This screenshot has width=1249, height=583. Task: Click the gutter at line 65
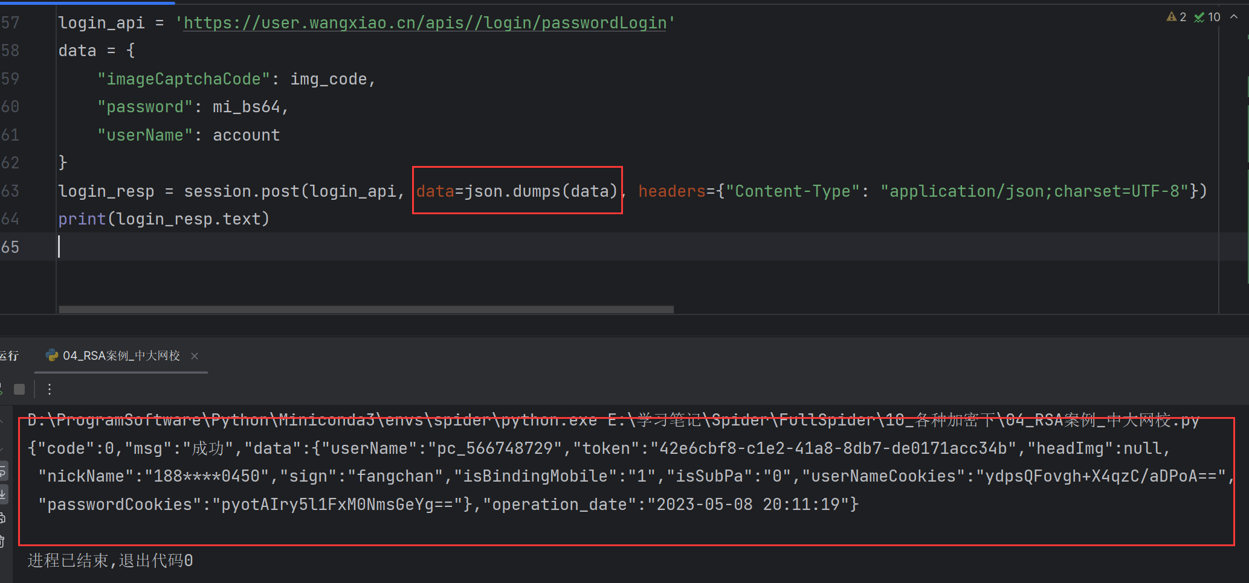[10, 247]
